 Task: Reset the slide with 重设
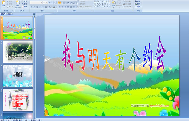(x=24, y=4)
